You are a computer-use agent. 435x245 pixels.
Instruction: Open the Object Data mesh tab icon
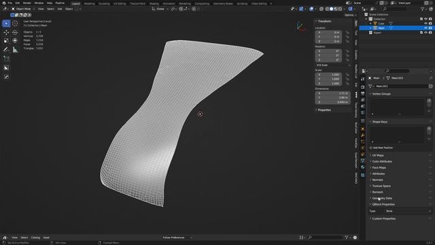pyautogui.click(x=362, y=161)
